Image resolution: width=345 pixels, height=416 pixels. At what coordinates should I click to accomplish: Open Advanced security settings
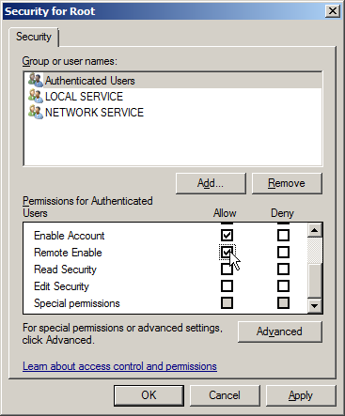(279, 331)
